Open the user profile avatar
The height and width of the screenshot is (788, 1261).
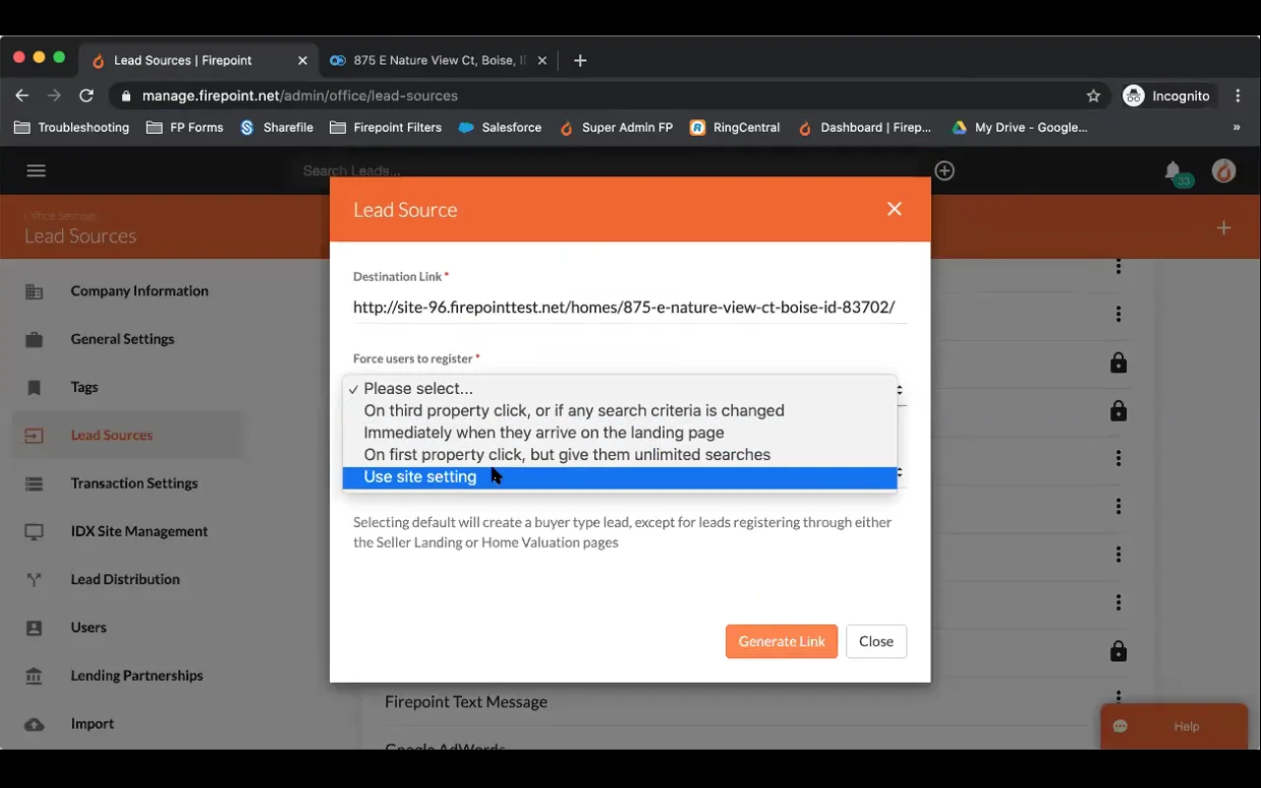point(1224,170)
